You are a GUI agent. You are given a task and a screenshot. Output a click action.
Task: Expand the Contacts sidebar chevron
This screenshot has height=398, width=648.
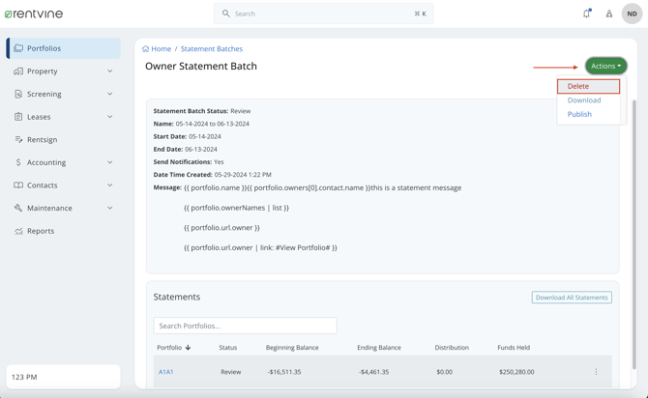pos(110,185)
